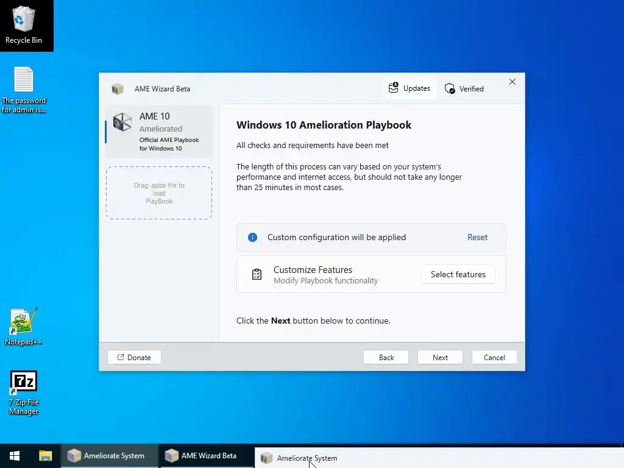The width and height of the screenshot is (624, 468).
Task: Click the AME 10 cube playbook icon
Action: pyautogui.click(x=122, y=122)
